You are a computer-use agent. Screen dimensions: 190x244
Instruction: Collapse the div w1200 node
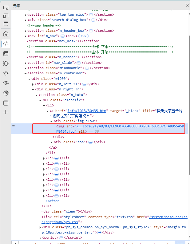point(29,79)
